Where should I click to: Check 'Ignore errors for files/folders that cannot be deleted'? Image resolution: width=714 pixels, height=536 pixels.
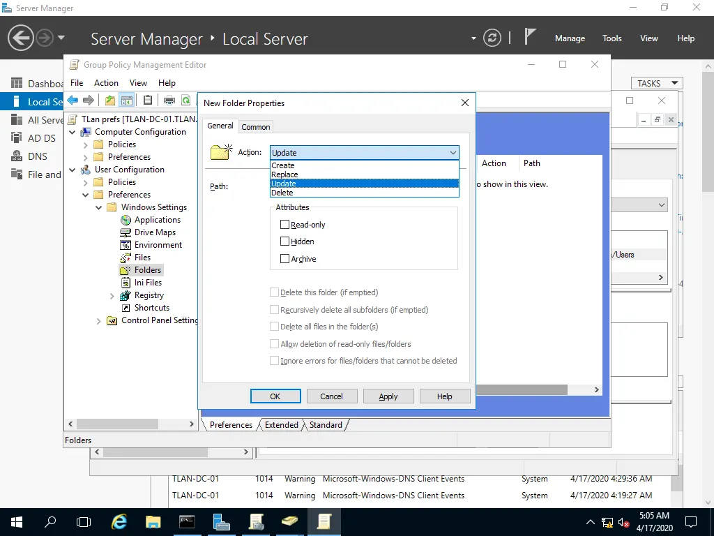pos(274,361)
